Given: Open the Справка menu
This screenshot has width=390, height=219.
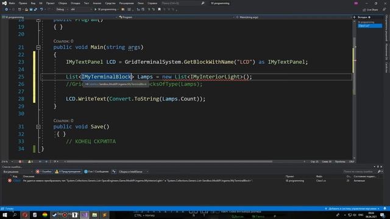Looking at the screenshot, I should [x=152, y=3].
